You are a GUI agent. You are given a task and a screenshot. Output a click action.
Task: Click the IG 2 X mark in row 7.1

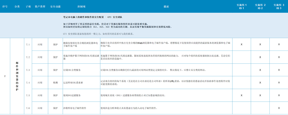tap(260, 44)
